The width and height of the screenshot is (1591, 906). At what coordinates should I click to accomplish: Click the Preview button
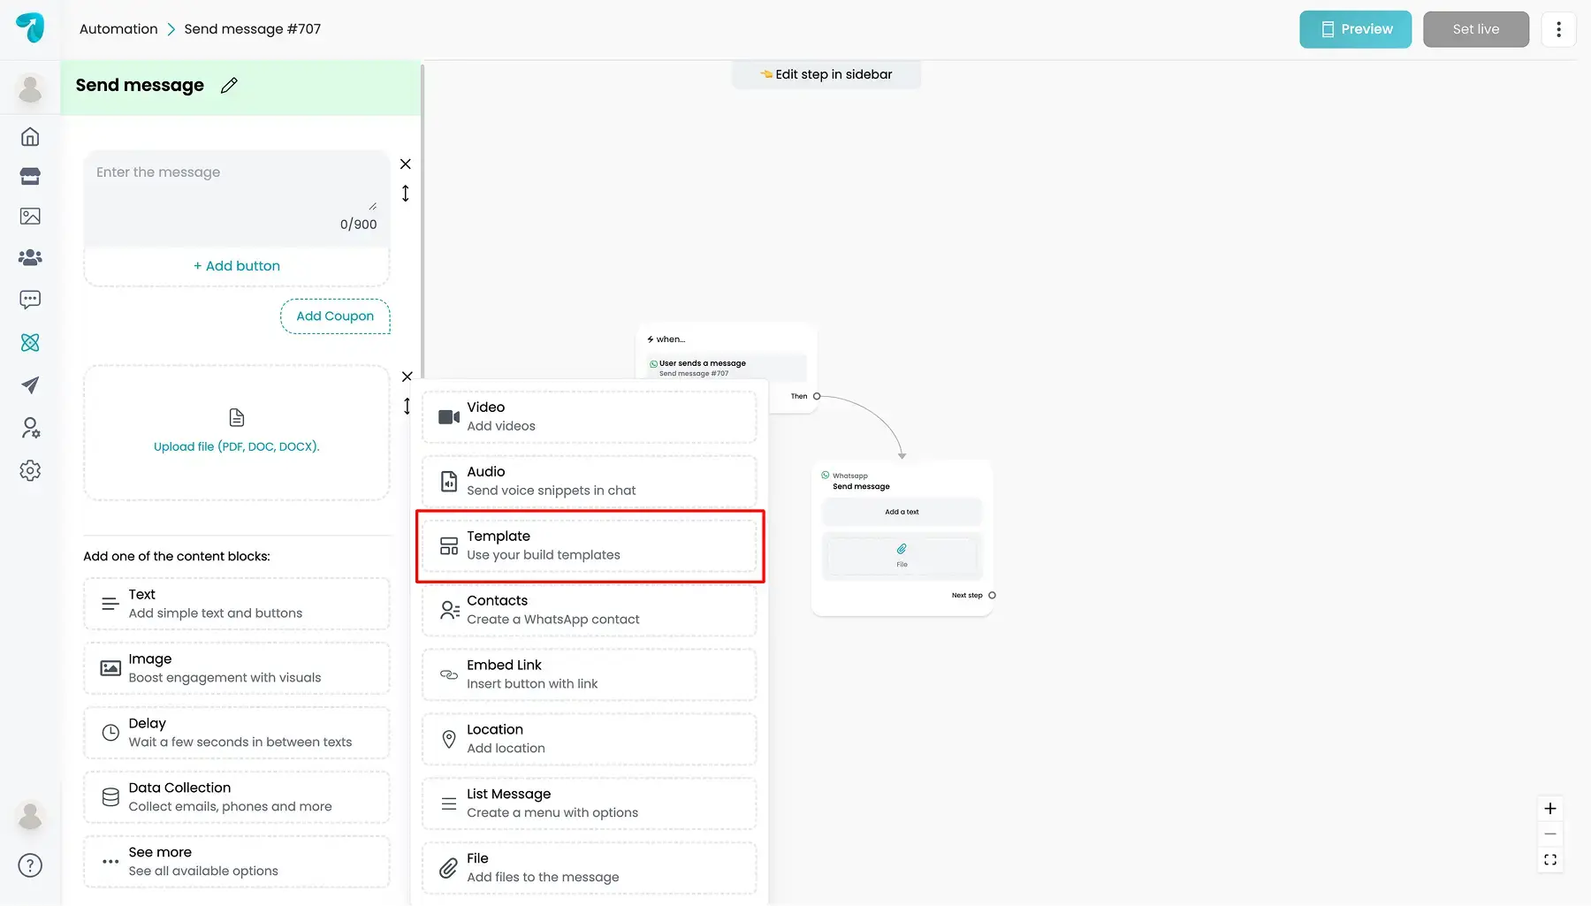(x=1355, y=29)
